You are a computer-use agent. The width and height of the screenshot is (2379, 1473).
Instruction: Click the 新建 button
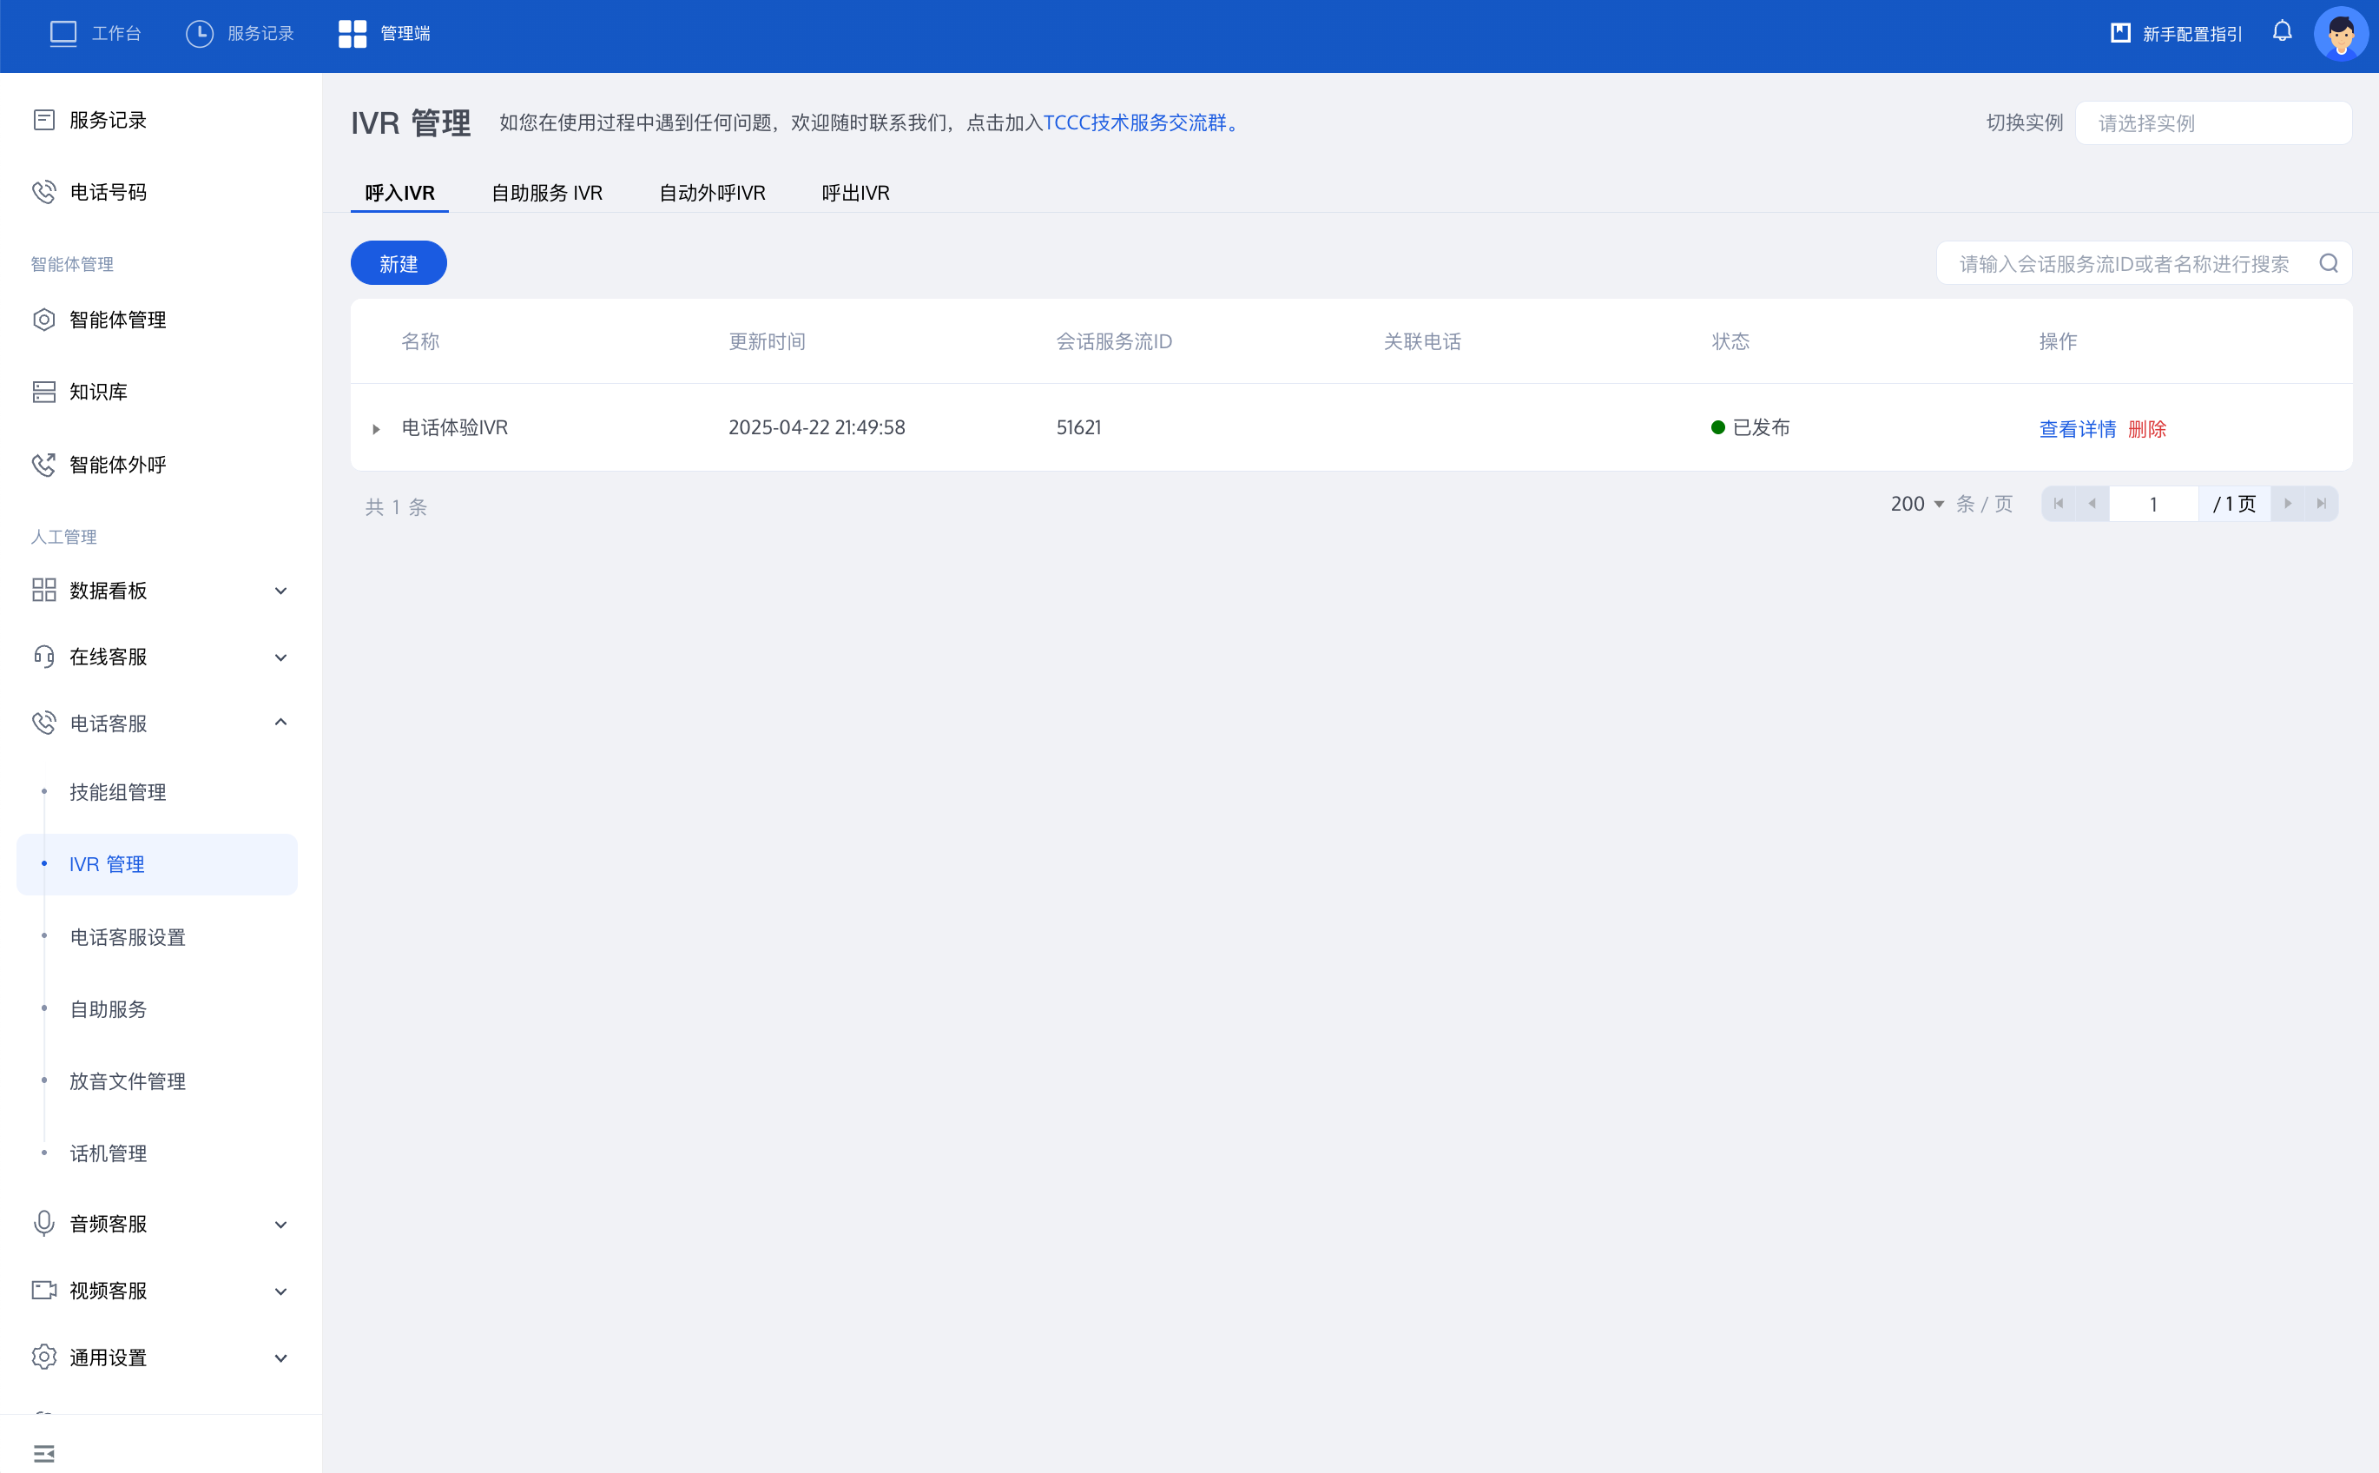[x=399, y=263]
